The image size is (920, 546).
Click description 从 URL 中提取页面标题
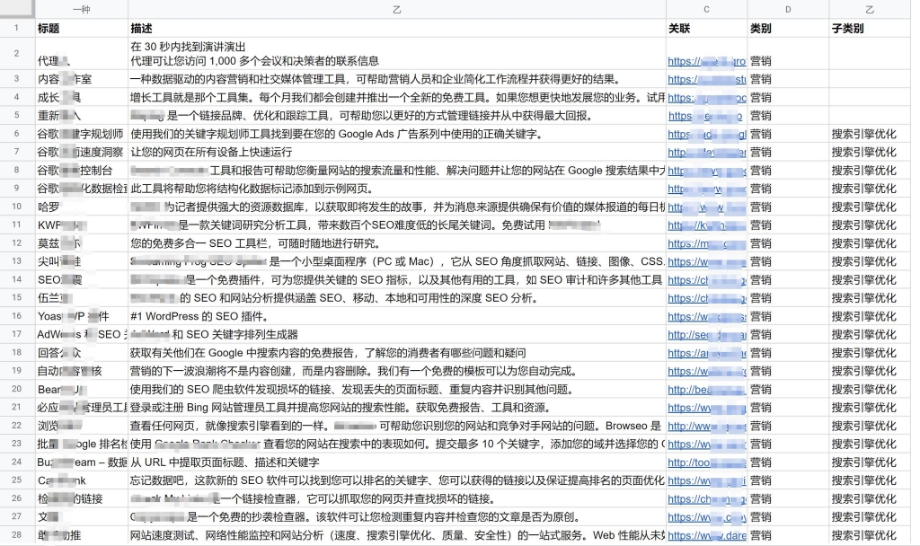click(x=396, y=462)
